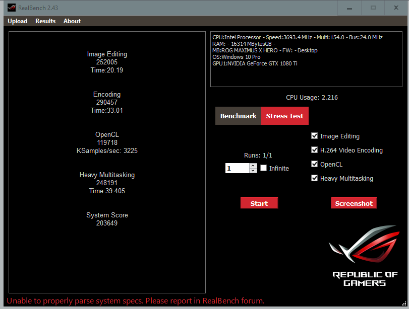Viewport: 409px width, 309px height.
Task: Take a Screenshot with the red button
Action: click(x=354, y=203)
